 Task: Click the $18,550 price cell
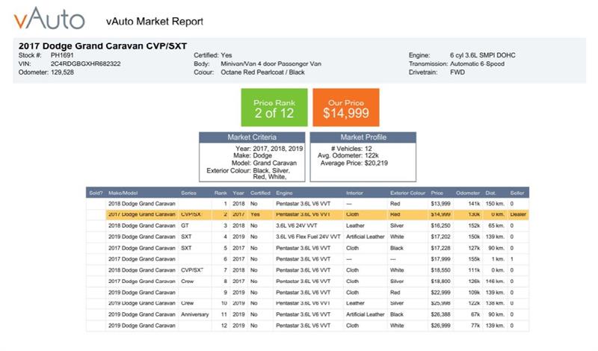coord(440,270)
